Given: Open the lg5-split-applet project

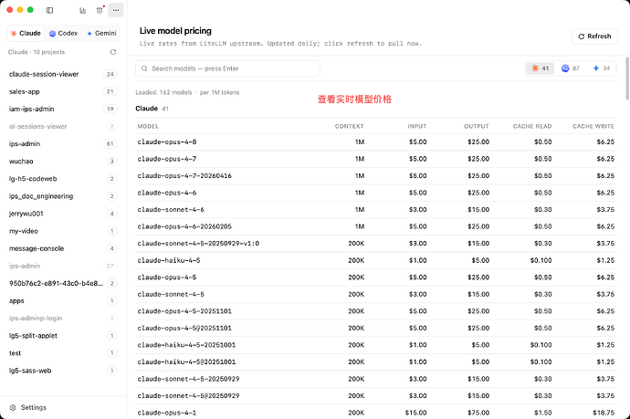Looking at the screenshot, I should 63,335.
